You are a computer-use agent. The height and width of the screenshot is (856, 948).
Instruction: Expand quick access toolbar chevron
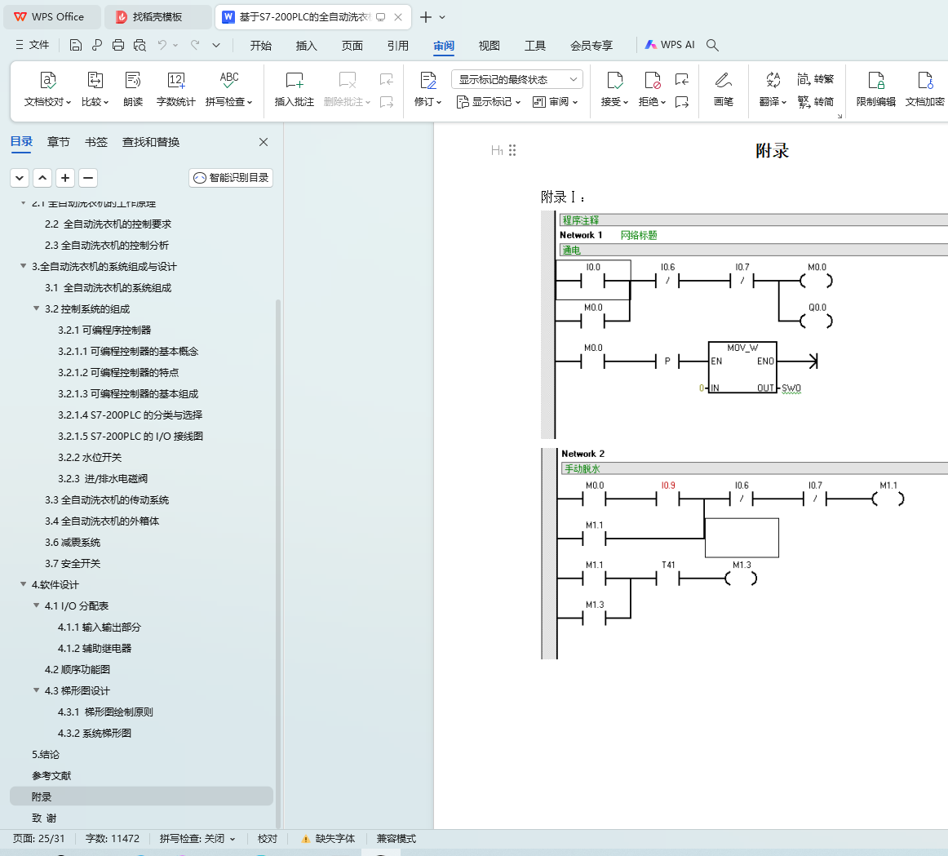click(x=216, y=45)
